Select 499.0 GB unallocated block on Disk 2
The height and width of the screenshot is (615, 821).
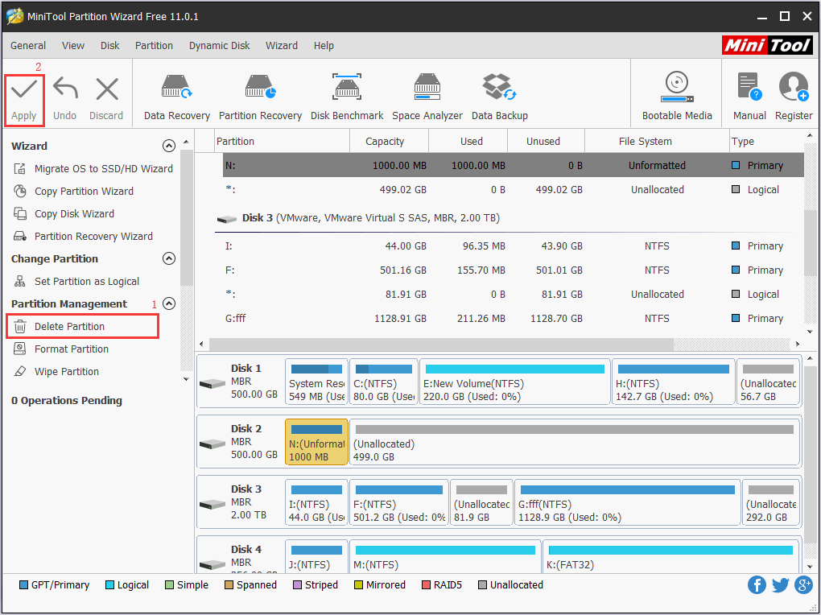tap(575, 442)
